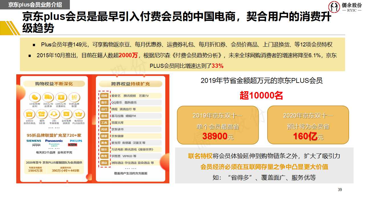Click the 10倍购物返利 bean icon
Image resolution: width=365 pixels, height=205 pixels.
pos(35,97)
